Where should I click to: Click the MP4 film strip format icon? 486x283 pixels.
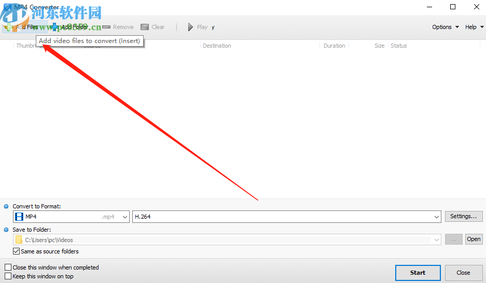click(x=19, y=217)
